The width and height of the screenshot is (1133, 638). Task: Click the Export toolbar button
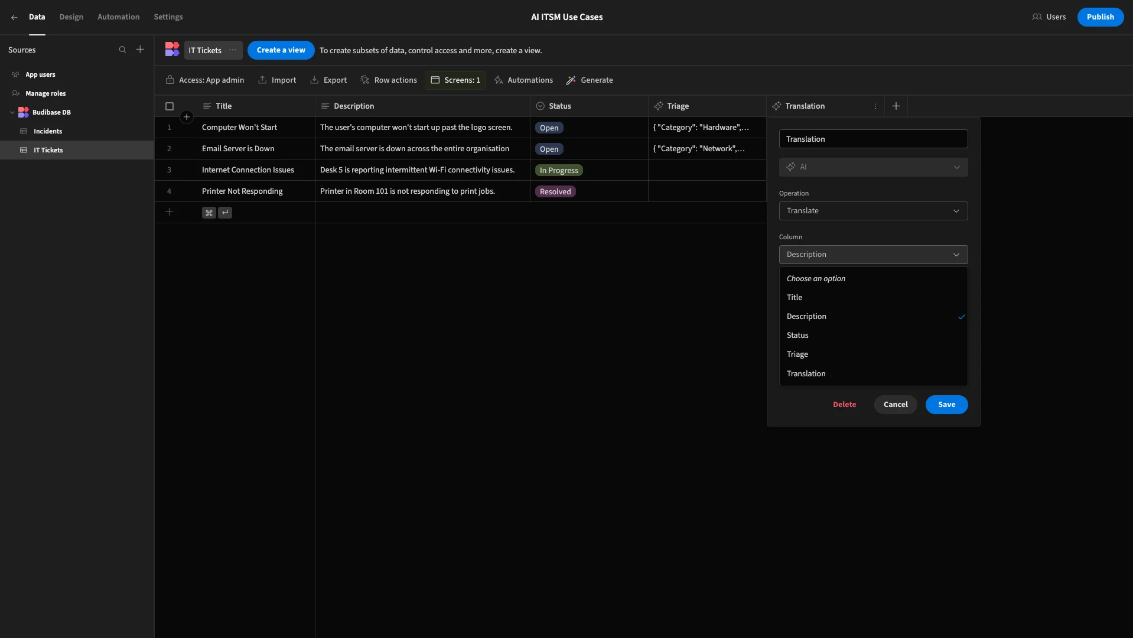click(328, 80)
